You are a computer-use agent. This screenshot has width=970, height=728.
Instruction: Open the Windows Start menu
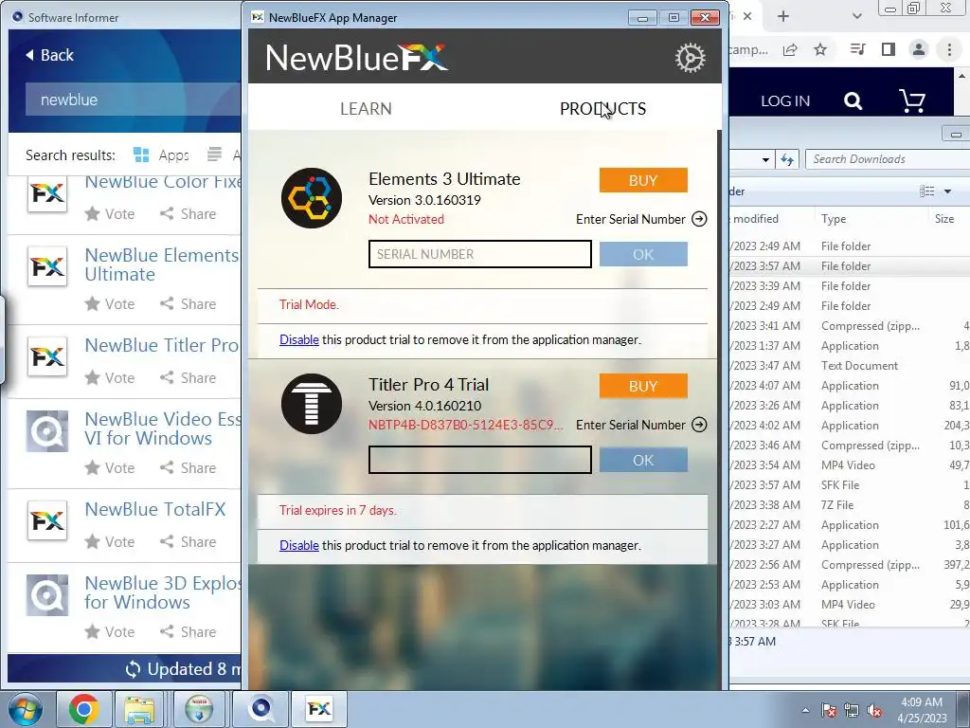click(25, 709)
